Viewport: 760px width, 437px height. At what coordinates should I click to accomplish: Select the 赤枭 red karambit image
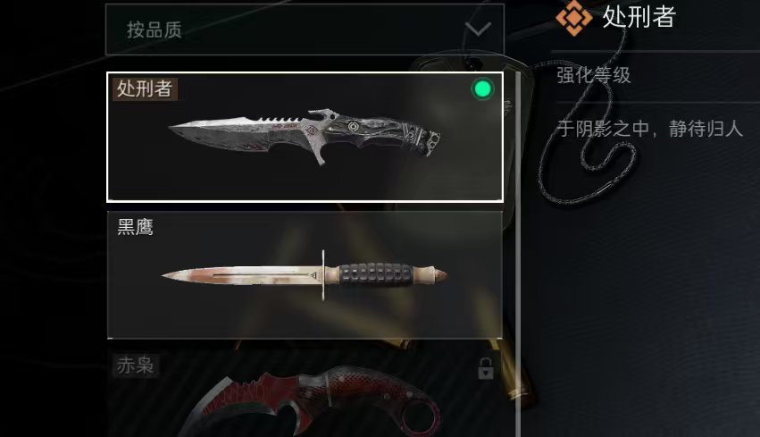tap(310, 401)
